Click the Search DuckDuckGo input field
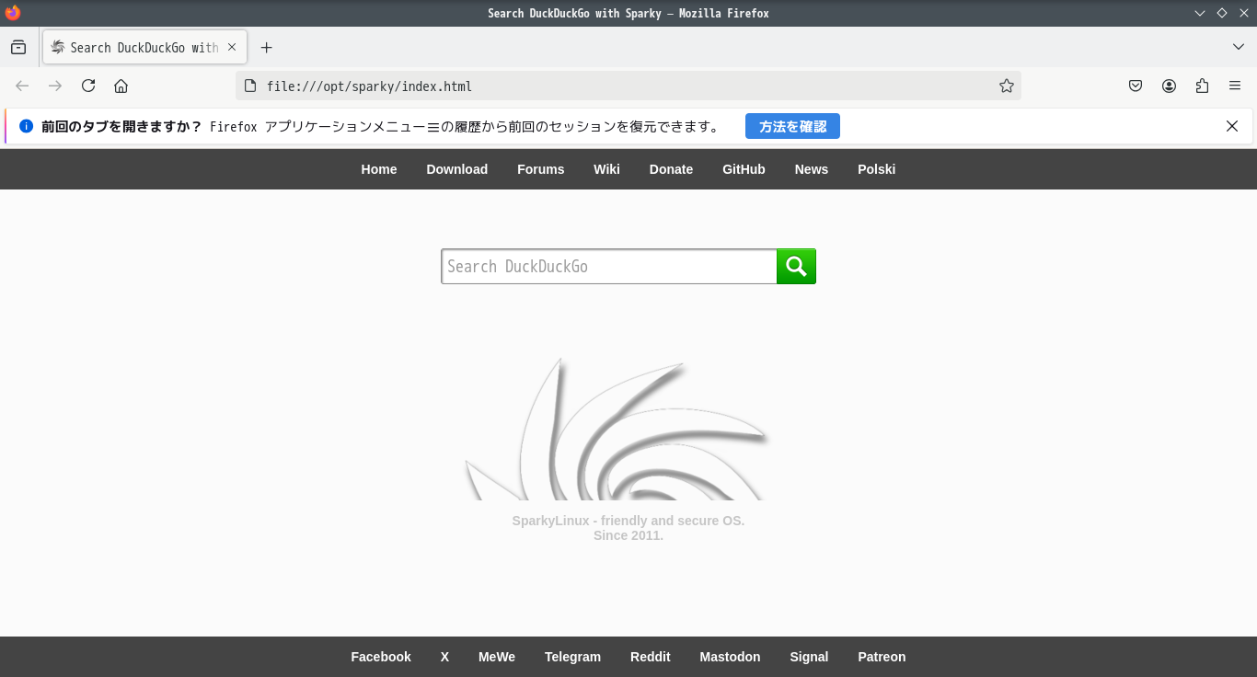This screenshot has width=1257, height=677. 609,267
